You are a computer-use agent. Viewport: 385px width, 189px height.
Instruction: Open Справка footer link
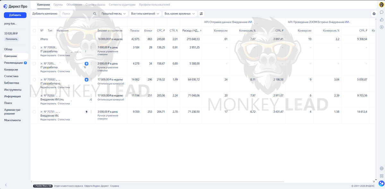(x=115, y=186)
